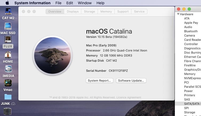Open the System Information app menu

click(x=33, y=3)
